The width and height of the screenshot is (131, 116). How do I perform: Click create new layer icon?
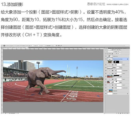[126, 113]
